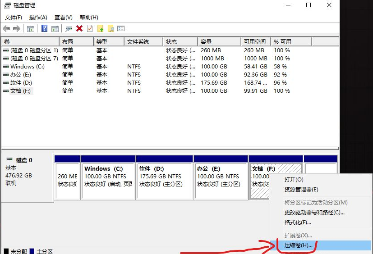Open the 文件(F) menu
This screenshot has height=254, width=373.
pos(13,18)
